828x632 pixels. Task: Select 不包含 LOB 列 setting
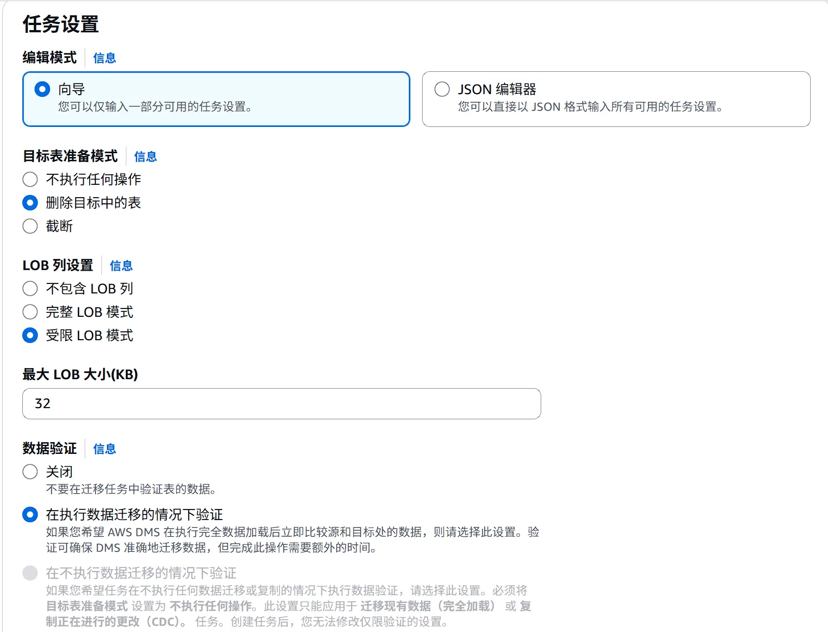(30, 288)
